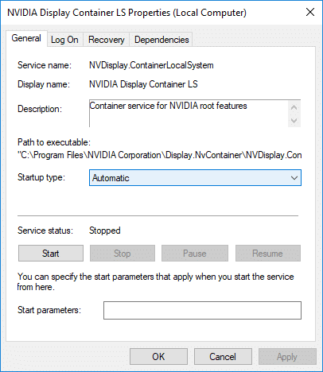The width and height of the screenshot is (323, 372).
Task: Click the greyed-out Stop button
Action: tap(123, 254)
